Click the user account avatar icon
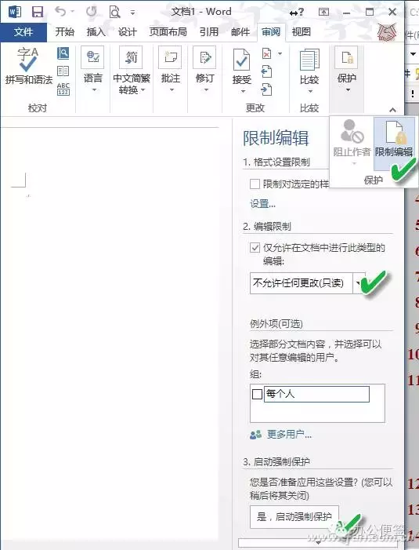The width and height of the screenshot is (419, 550). (387, 32)
